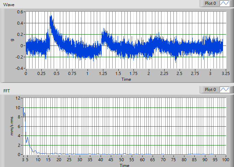The height and width of the screenshot is (167, 234).
Task: Click the 0 start value on Wave X-axis
Action: (x=26, y=74)
